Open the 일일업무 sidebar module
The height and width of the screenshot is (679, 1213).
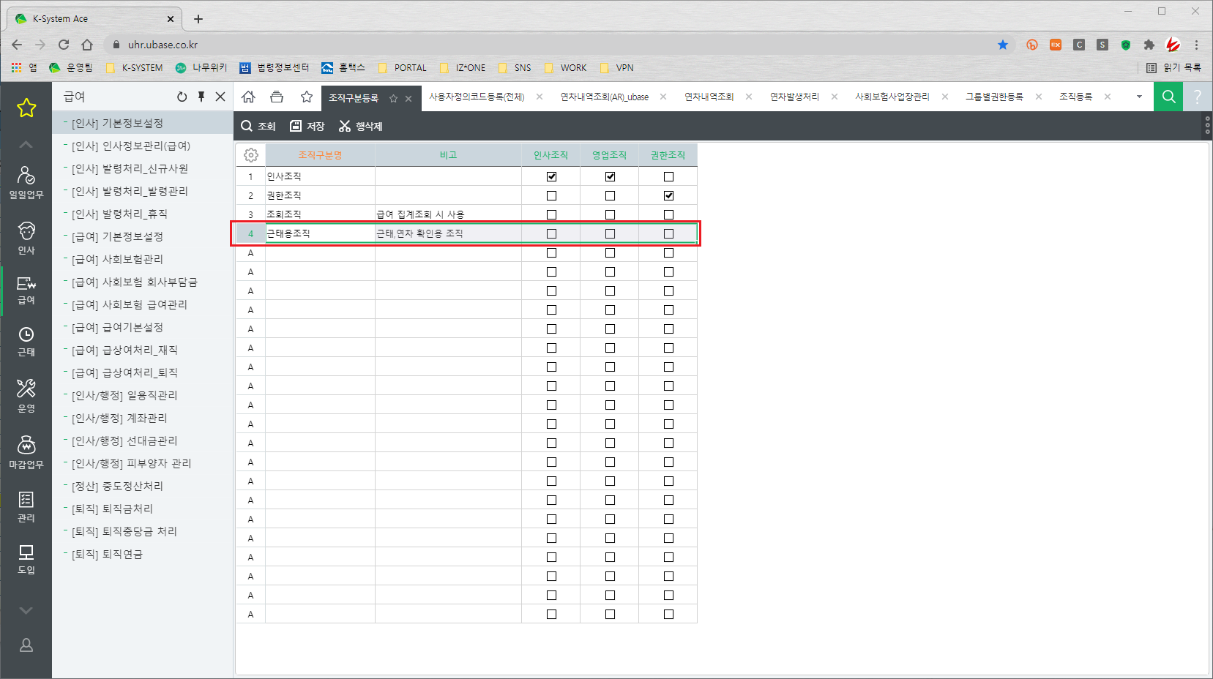tap(26, 182)
